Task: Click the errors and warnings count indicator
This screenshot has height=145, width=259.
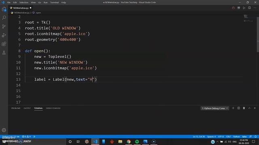Action: click(26, 137)
